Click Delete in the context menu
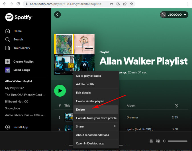 96,110
